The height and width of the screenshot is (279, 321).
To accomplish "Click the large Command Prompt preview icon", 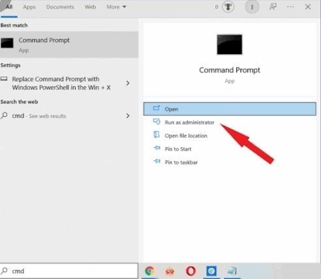I will (x=229, y=44).
